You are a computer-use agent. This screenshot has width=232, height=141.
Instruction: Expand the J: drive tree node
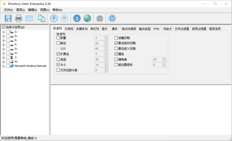pyautogui.click(x=3, y=57)
